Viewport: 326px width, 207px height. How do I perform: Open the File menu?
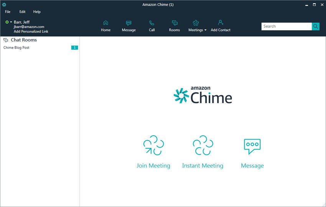point(8,12)
